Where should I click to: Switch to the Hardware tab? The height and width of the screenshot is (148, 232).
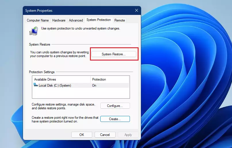[x=59, y=20]
